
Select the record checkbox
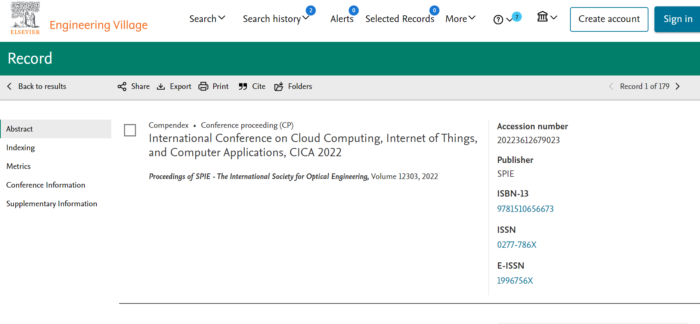130,130
